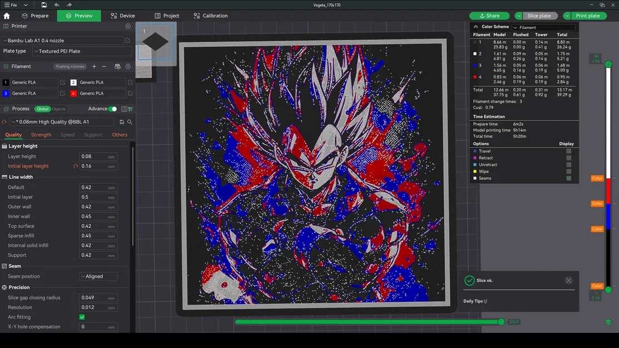Switch to the Strength tab
Image resolution: width=619 pixels, height=348 pixels.
coord(41,134)
